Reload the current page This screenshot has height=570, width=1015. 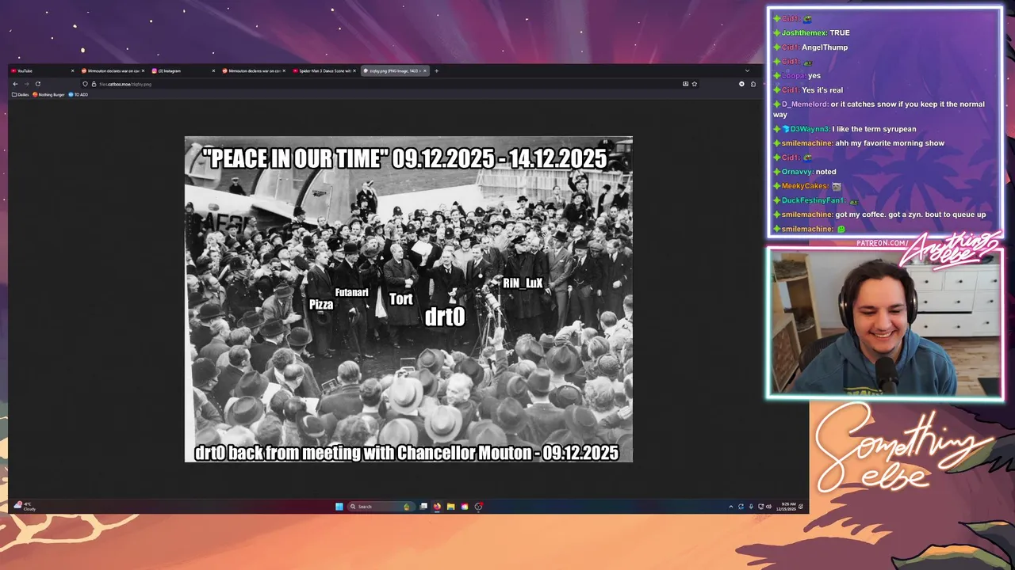37,84
